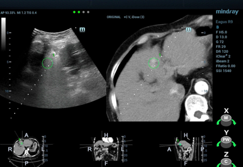Click the 'Z' axis label
The image size is (243, 167).
coord(226,154)
